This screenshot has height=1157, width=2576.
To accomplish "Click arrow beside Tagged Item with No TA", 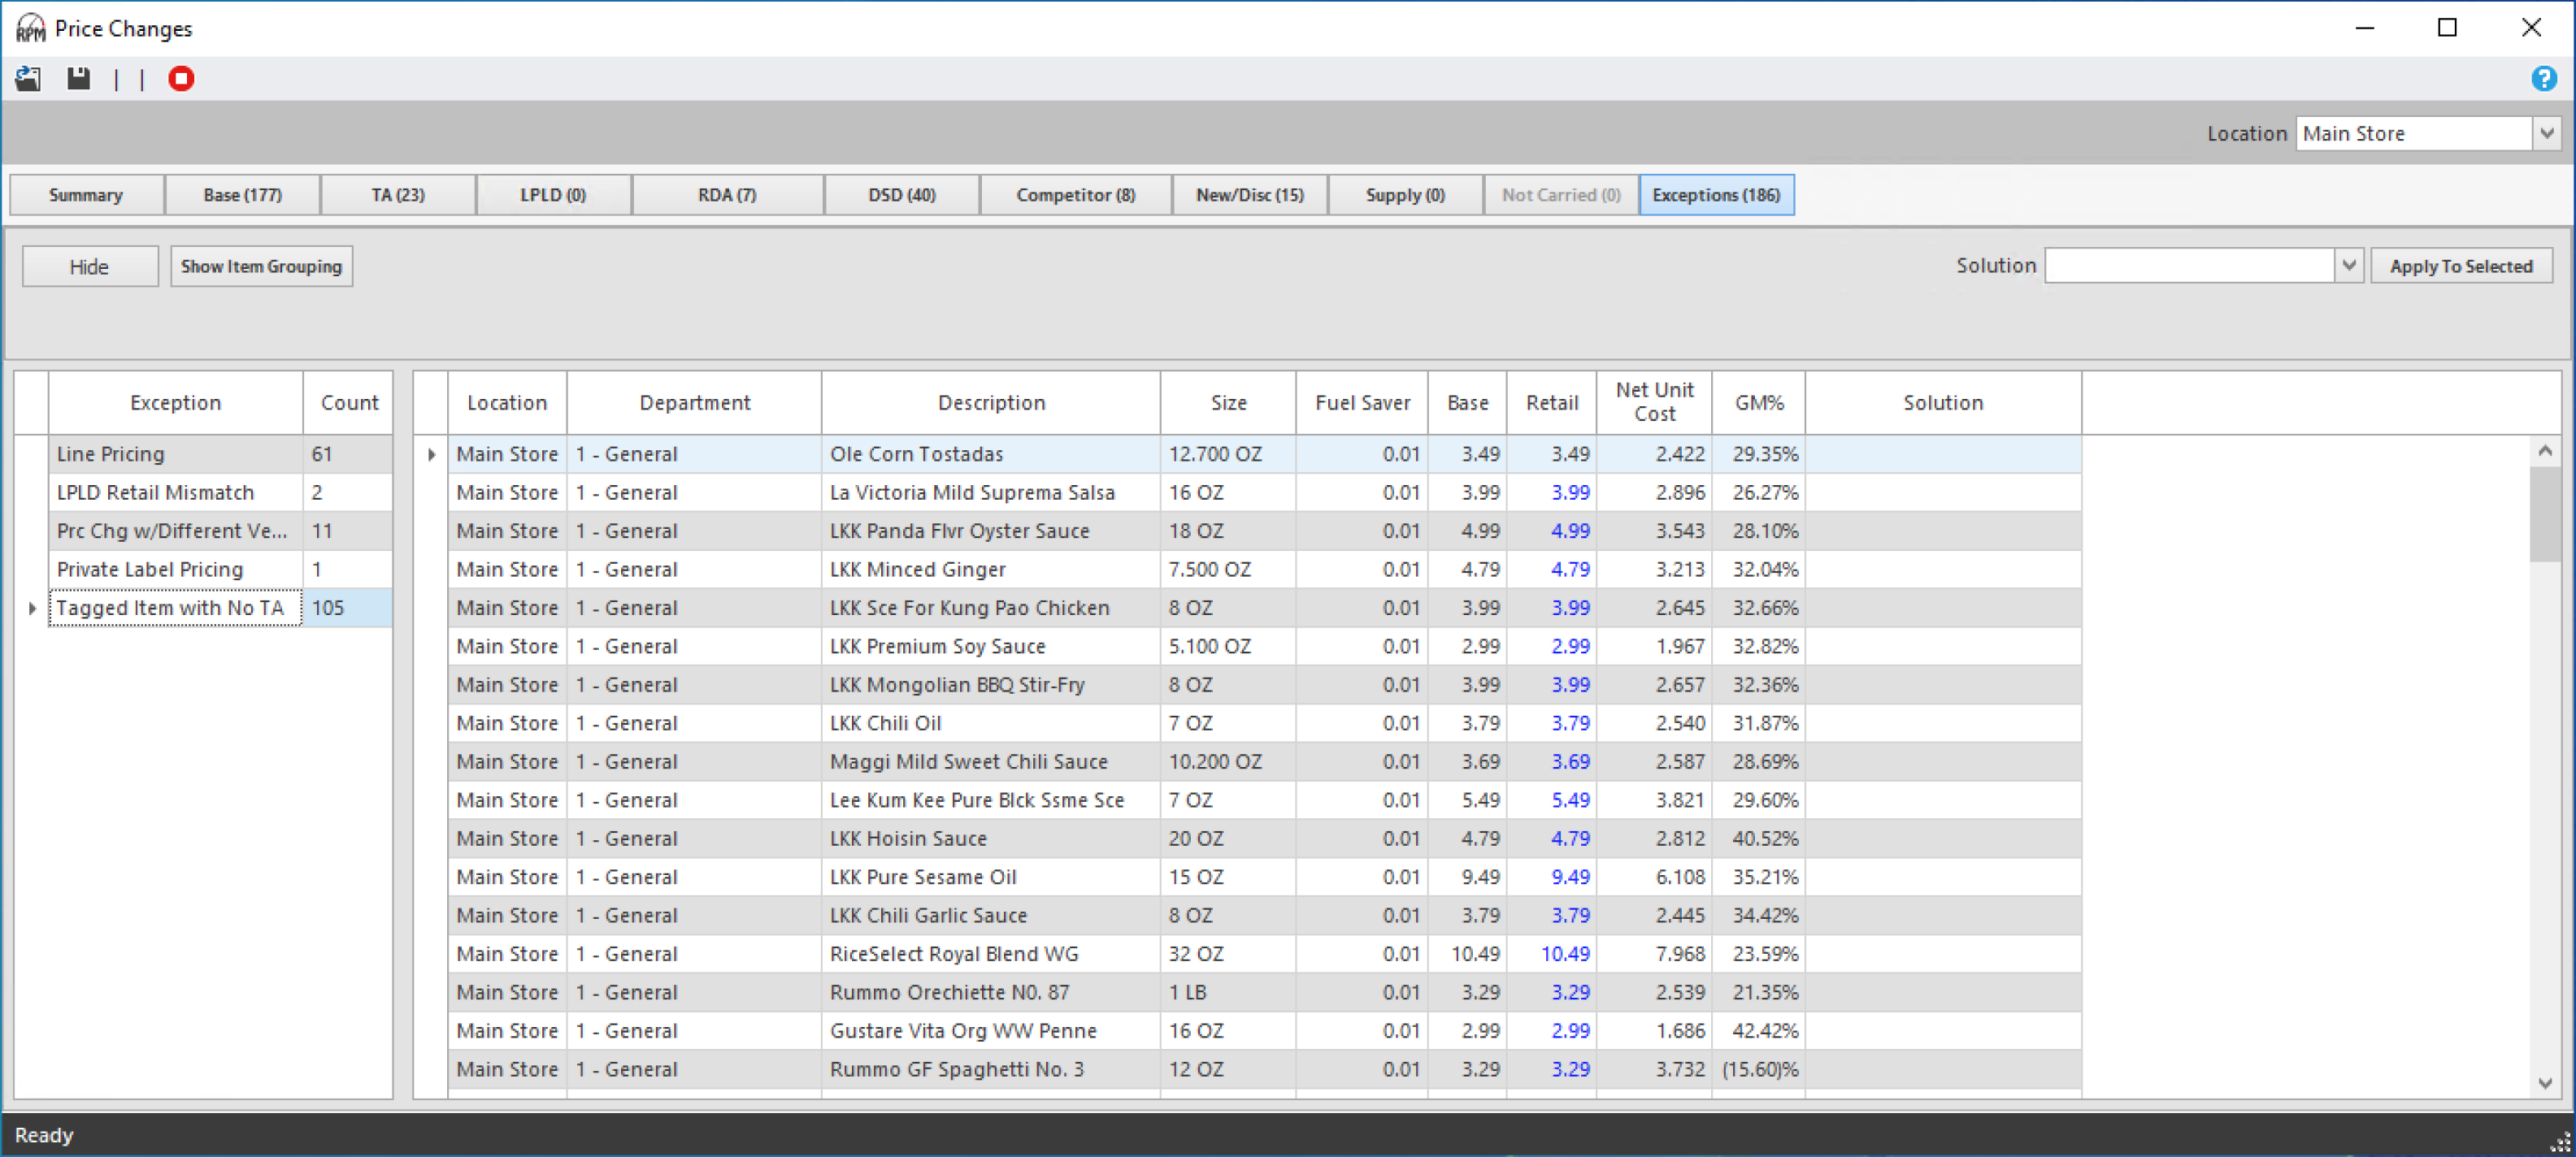I will [x=32, y=609].
